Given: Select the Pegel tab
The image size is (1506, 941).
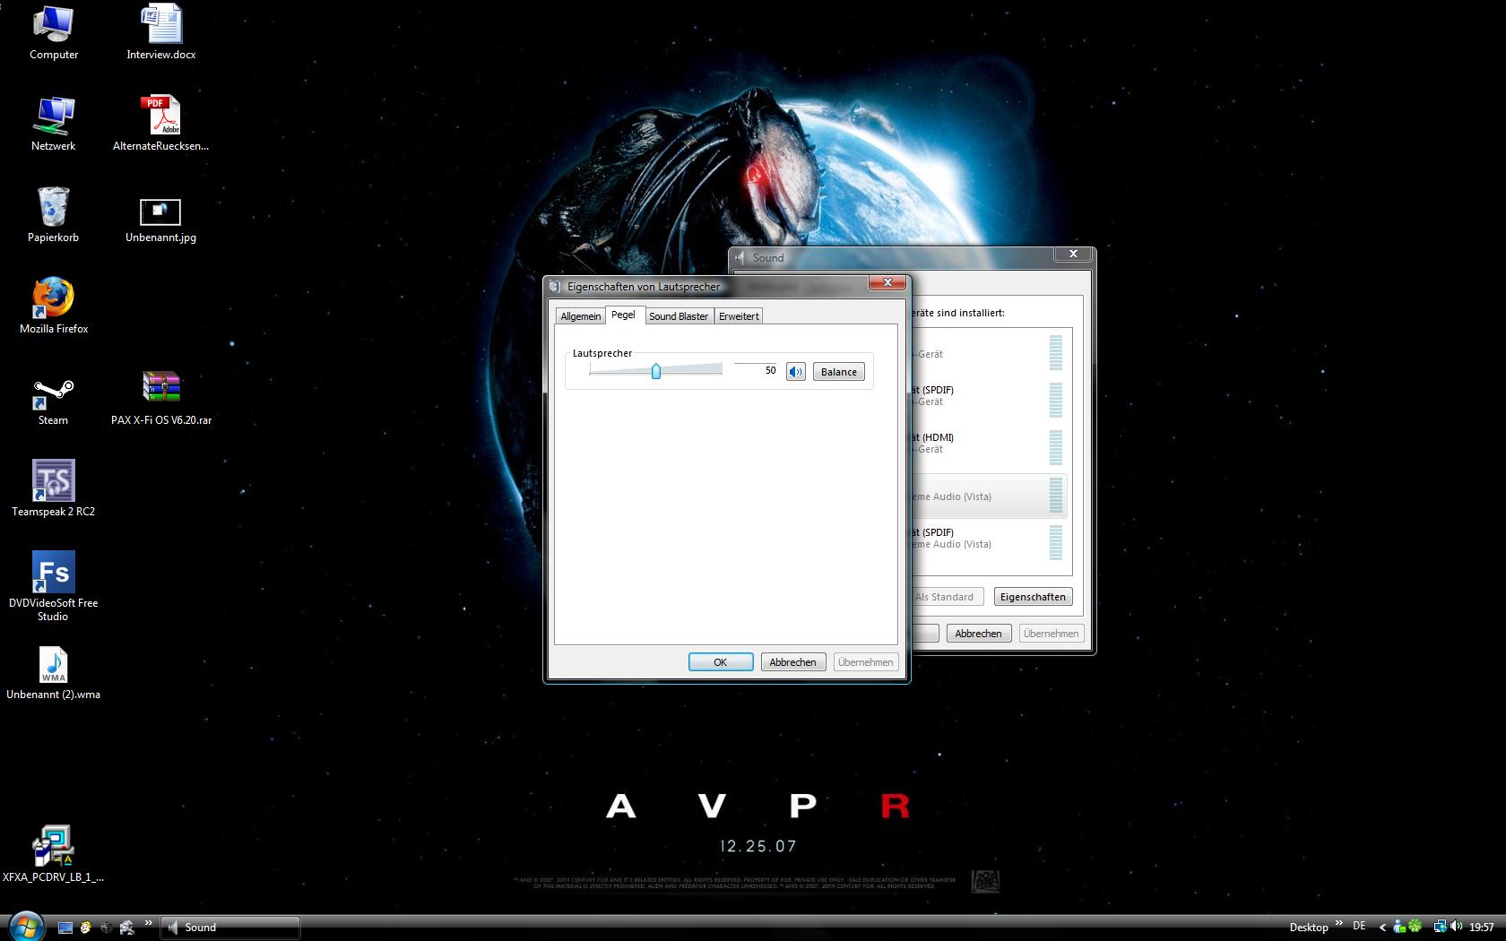Looking at the screenshot, I should (x=624, y=315).
